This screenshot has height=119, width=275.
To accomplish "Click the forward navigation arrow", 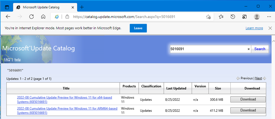I will point(20,17).
